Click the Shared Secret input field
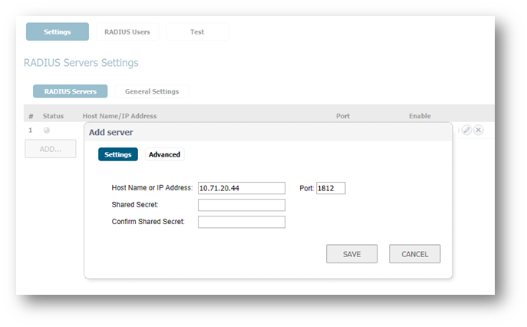Image resolution: width=527 pixels, height=327 pixels. coord(242,205)
